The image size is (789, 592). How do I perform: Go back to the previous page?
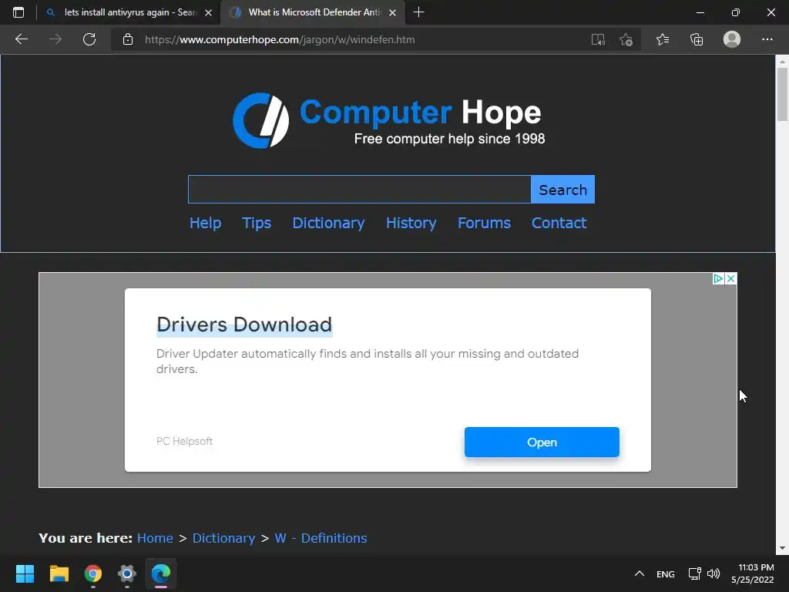(21, 39)
